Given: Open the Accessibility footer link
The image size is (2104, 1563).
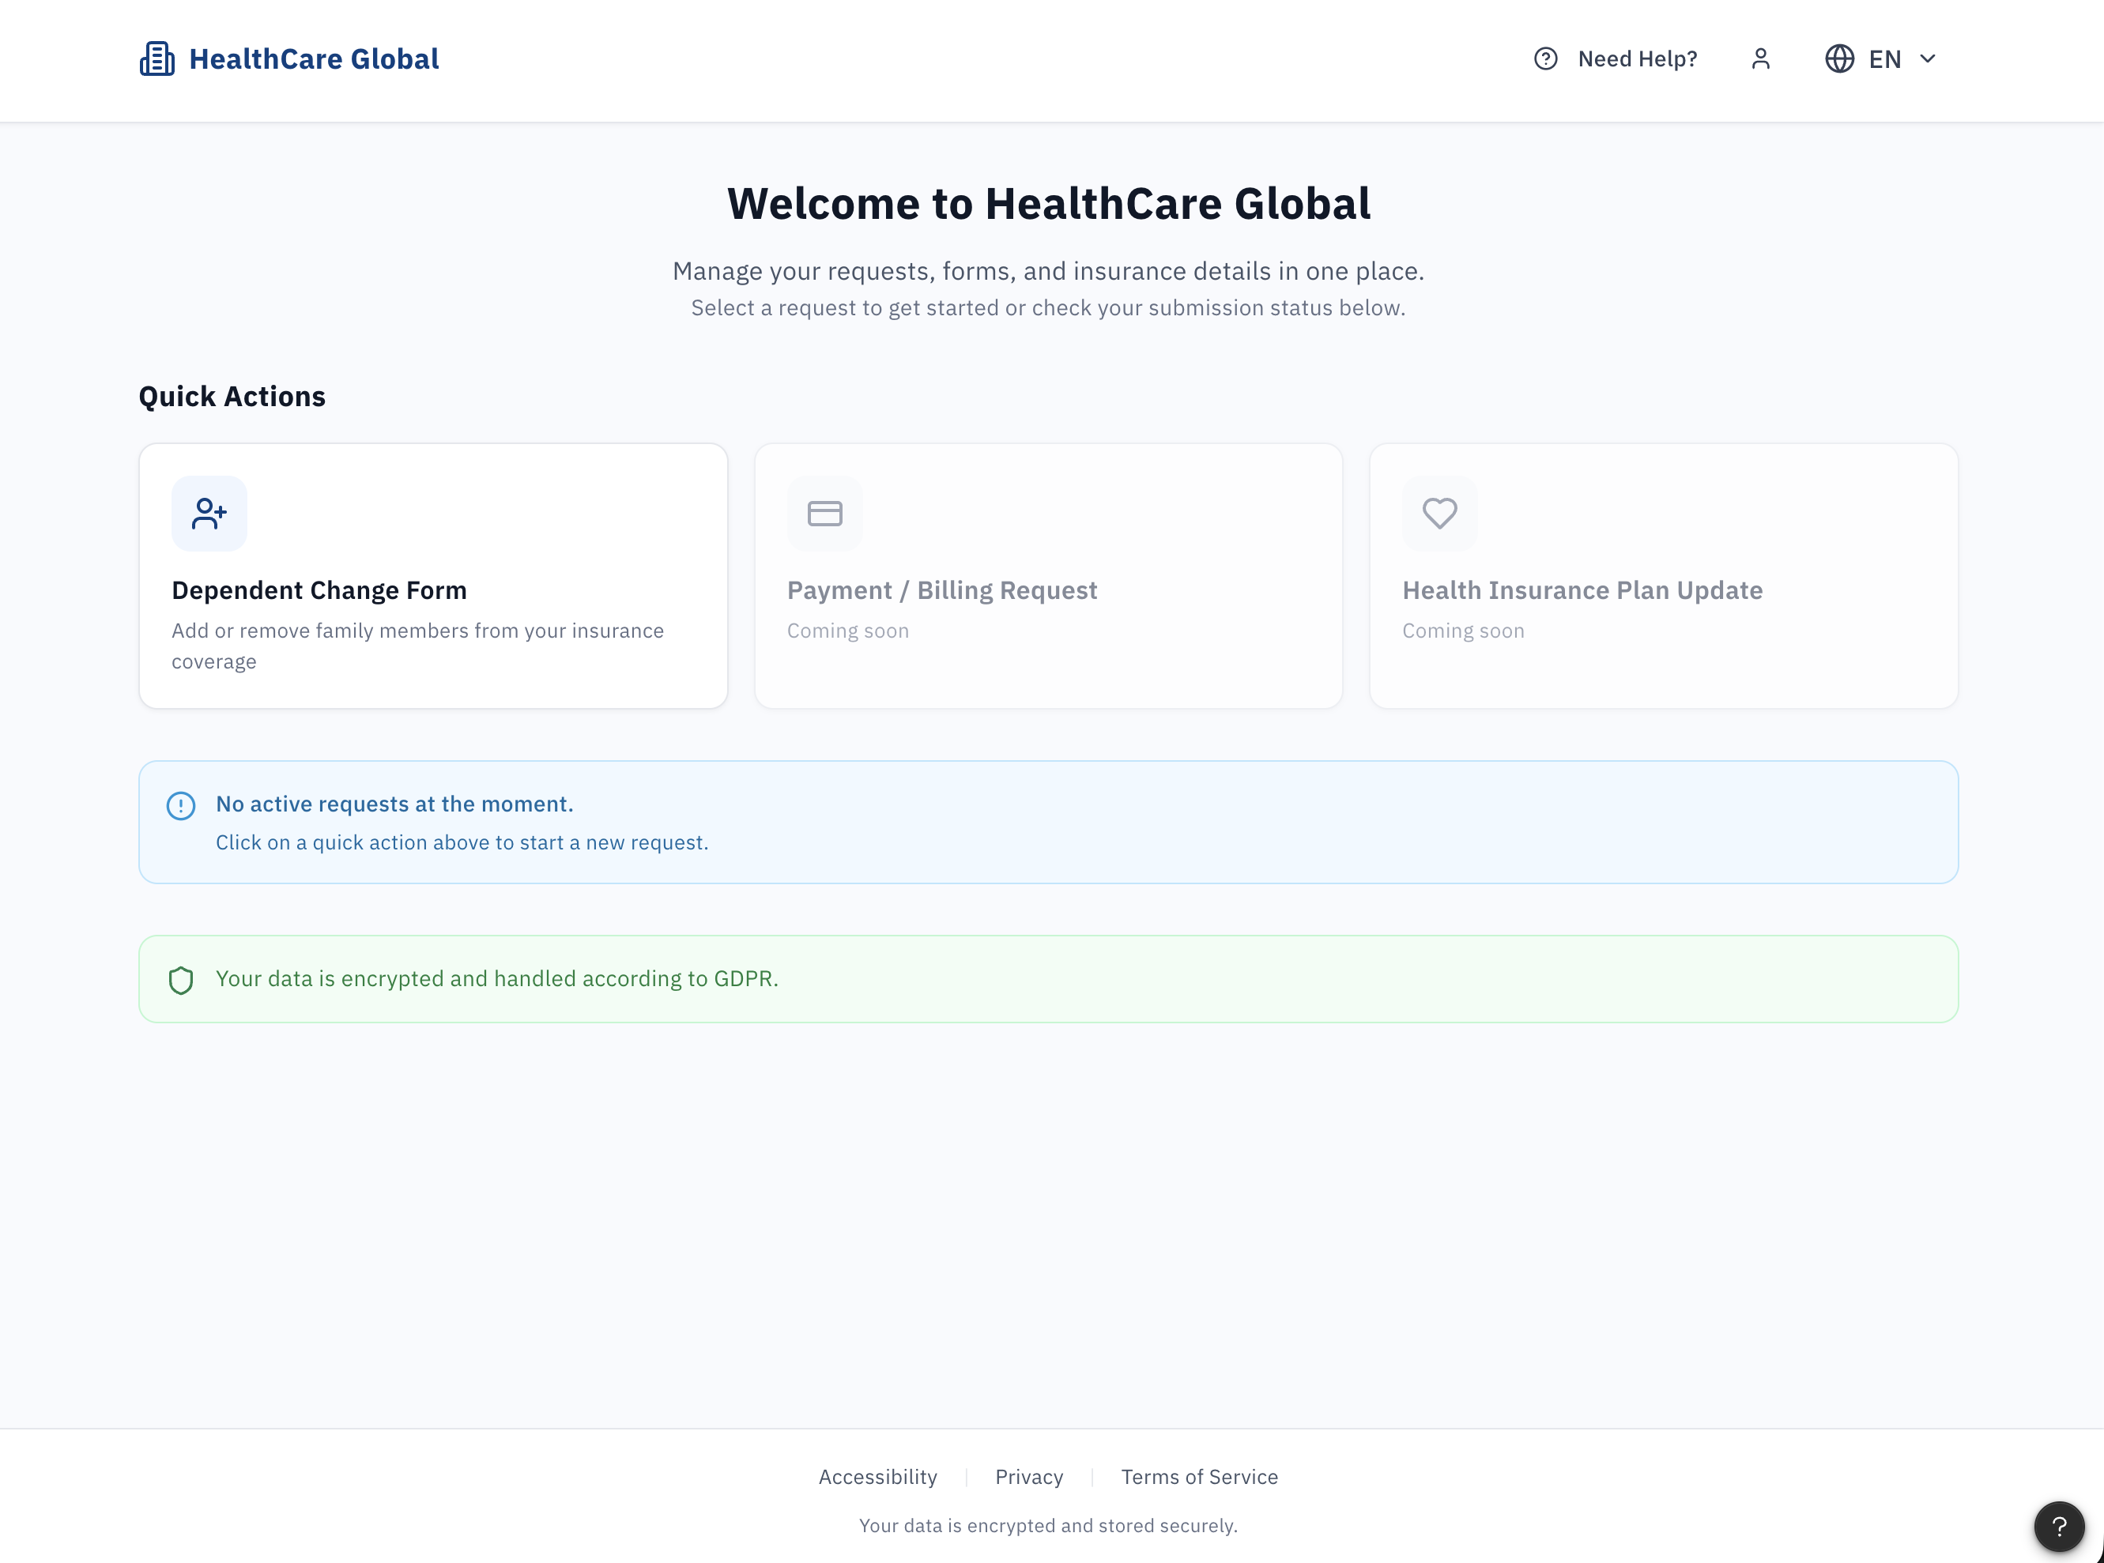Looking at the screenshot, I should 877,1477.
